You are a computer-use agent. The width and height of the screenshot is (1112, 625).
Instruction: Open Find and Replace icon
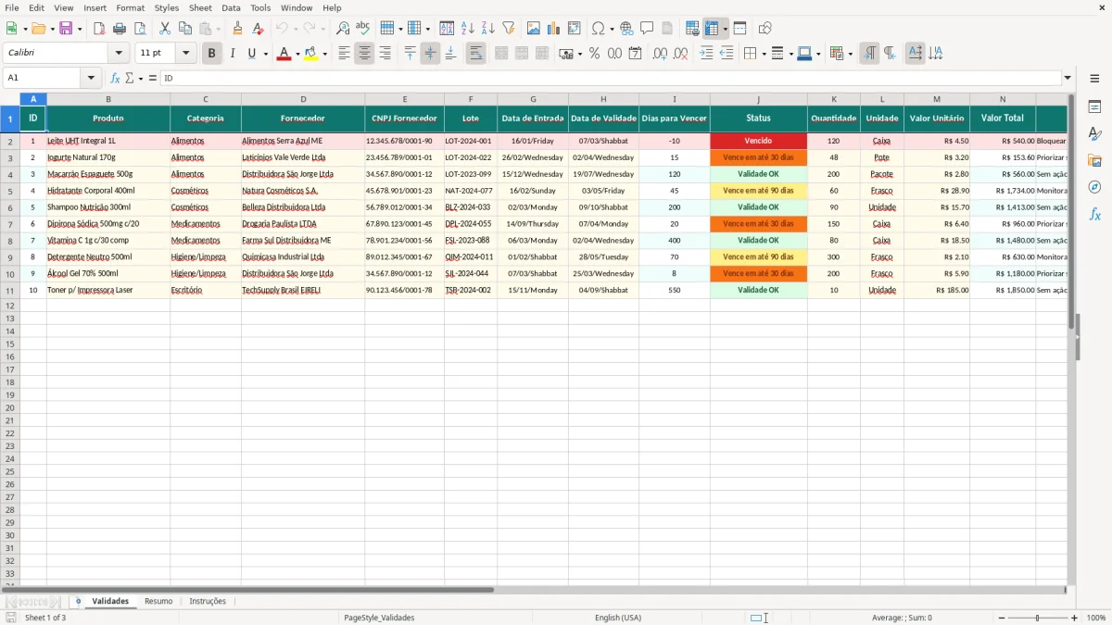343,29
